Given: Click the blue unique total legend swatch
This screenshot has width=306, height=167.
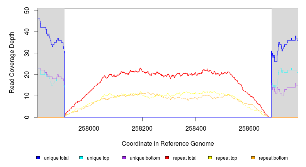Looking at the screenshot, I should coord(38,158).
